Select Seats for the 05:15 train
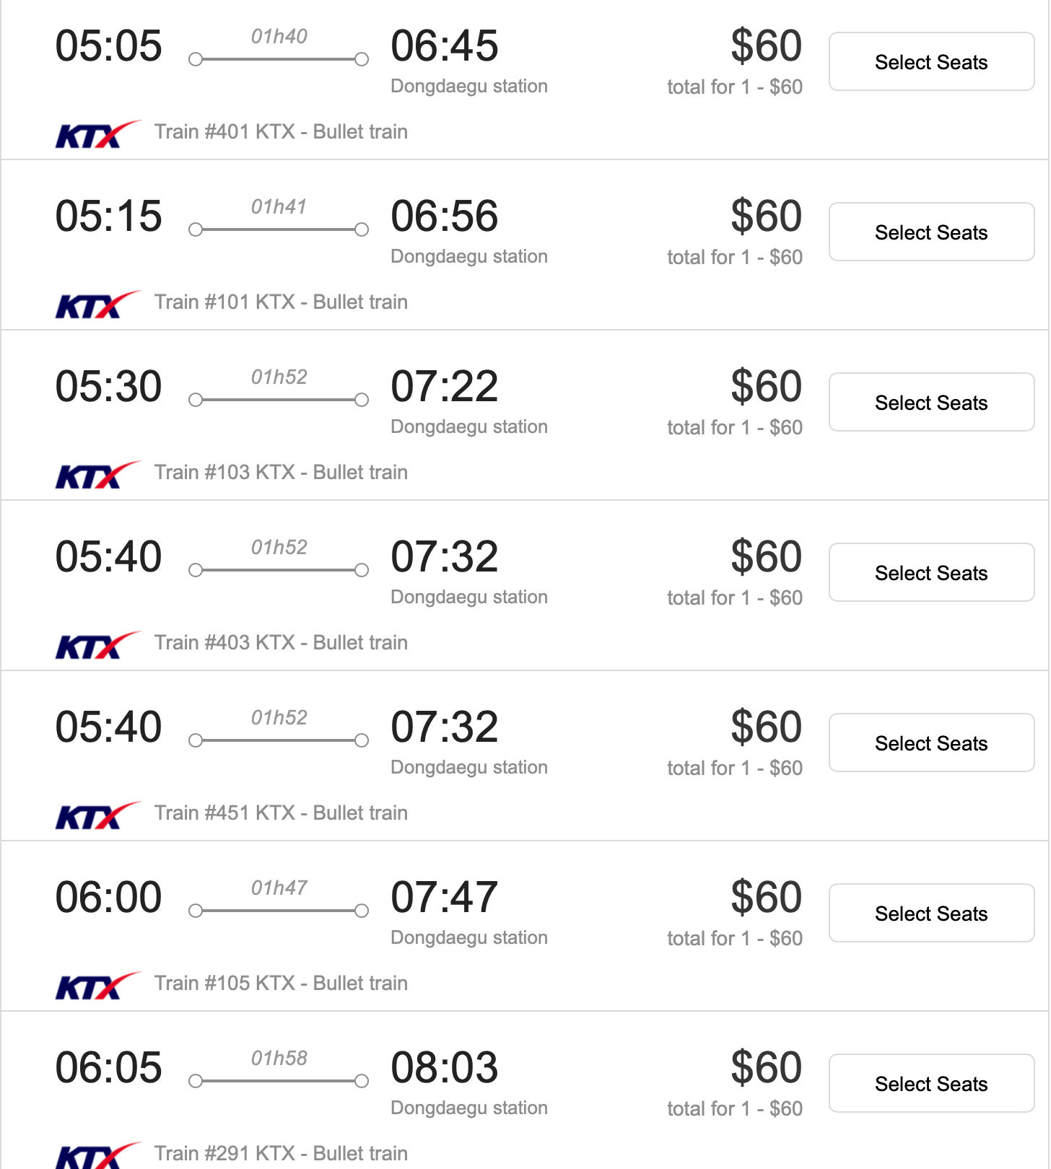Viewport: 1051px width, 1169px height. [x=931, y=232]
